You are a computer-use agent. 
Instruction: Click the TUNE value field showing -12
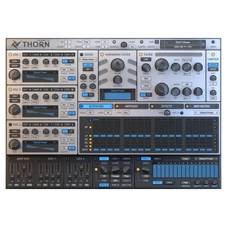104,42
